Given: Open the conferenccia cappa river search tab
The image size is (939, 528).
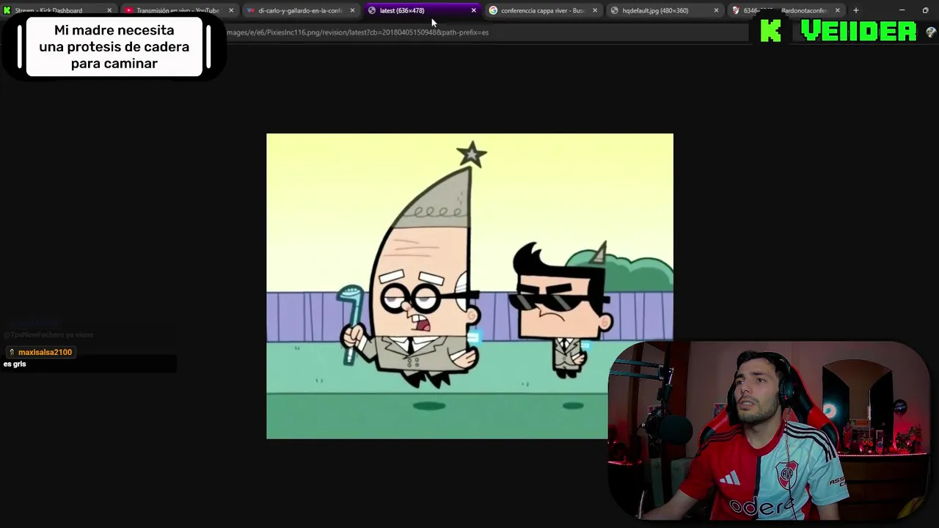Looking at the screenshot, I should [x=542, y=10].
